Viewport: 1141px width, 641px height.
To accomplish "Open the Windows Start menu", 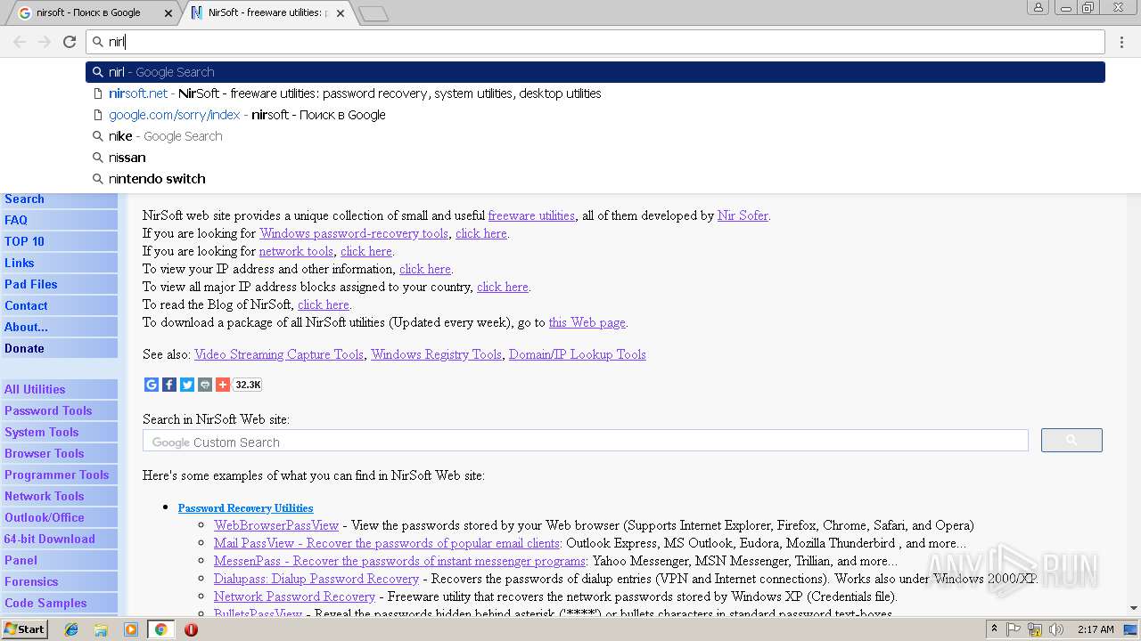I will click(x=25, y=629).
